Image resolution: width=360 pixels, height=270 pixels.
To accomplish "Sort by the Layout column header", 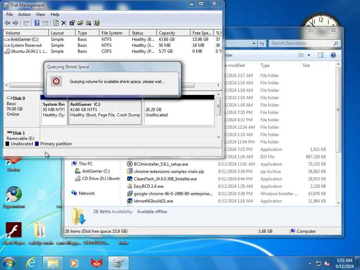I will pos(62,33).
